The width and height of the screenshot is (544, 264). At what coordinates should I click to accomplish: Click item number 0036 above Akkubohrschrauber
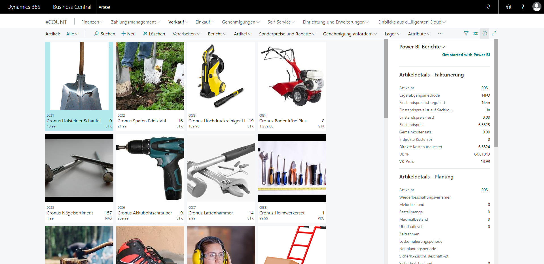point(121,208)
